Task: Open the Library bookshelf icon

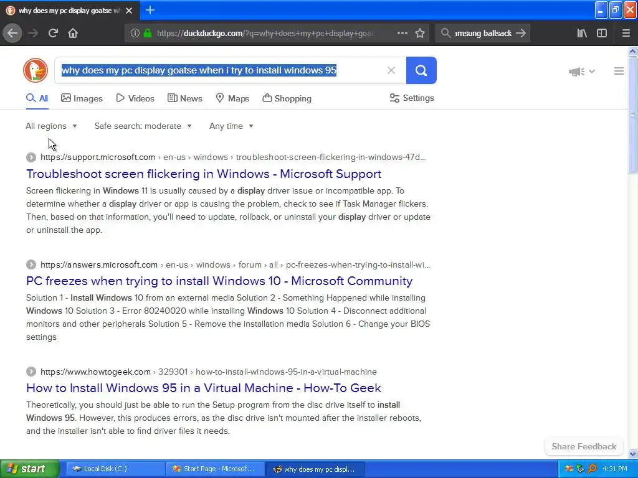Action: click(582, 33)
